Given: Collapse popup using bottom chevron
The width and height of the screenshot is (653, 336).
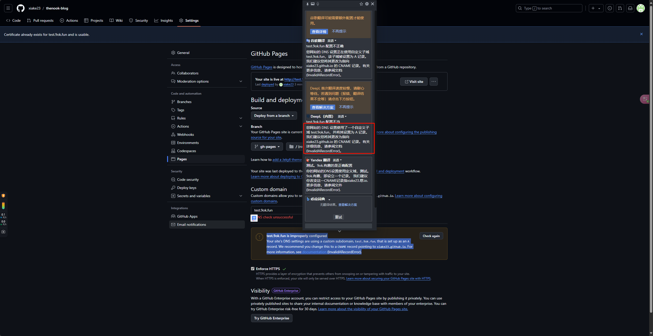Looking at the screenshot, I should click(340, 231).
